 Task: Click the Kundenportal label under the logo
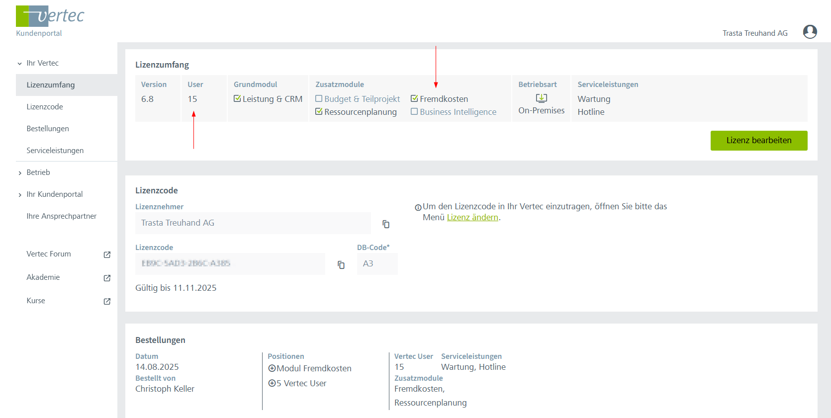pyautogui.click(x=39, y=33)
